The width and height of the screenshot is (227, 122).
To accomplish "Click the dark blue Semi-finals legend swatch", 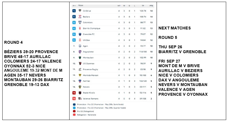I will pos(74,104).
